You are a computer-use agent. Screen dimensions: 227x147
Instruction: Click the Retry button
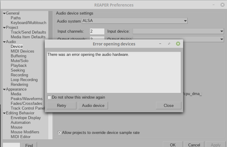61,106
